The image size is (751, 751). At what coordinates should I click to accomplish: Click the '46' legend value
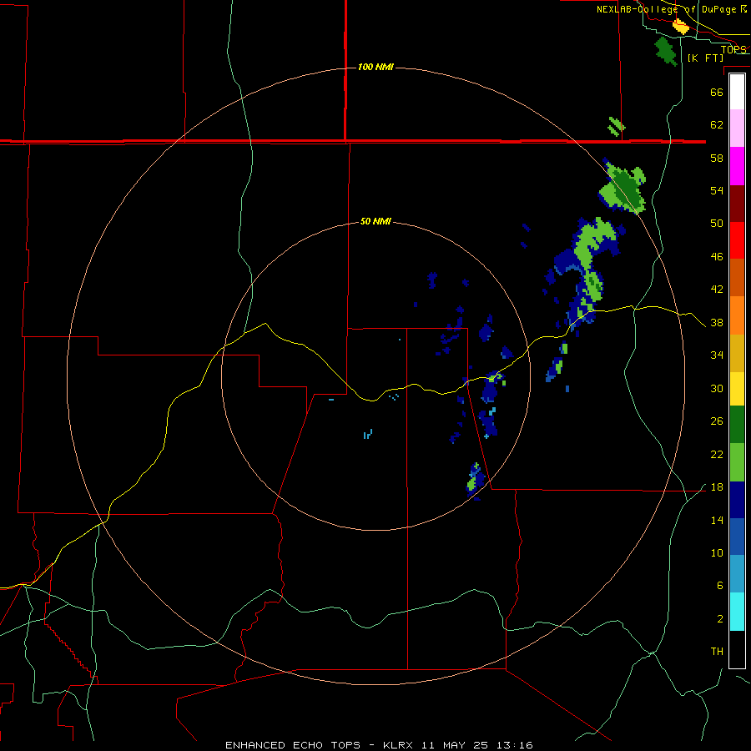717,256
